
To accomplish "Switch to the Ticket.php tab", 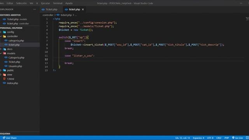I will tap(51, 9).
